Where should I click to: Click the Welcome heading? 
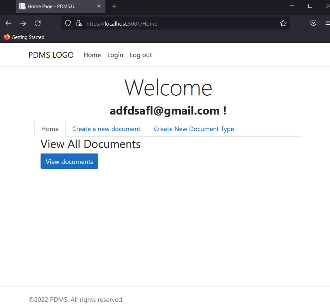pyautogui.click(x=168, y=88)
